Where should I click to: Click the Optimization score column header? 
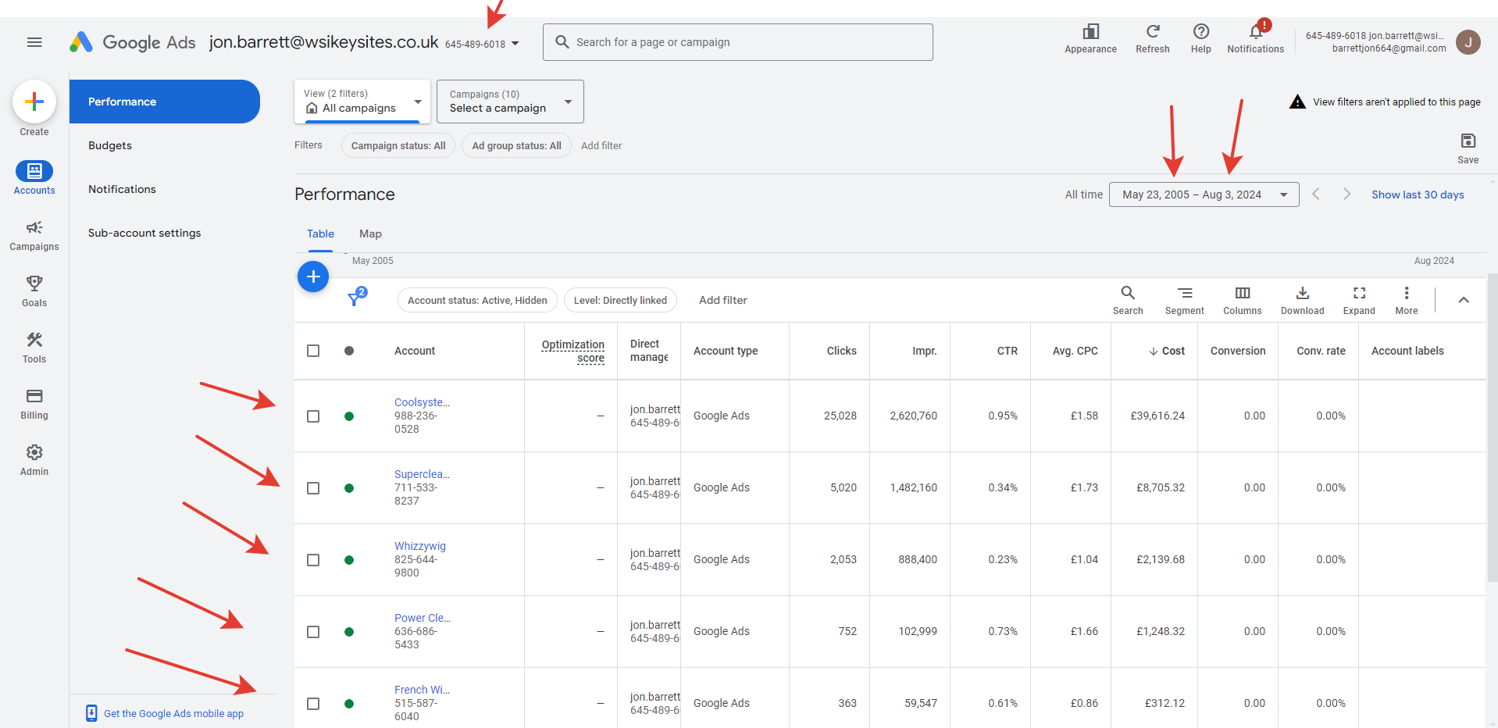(573, 351)
